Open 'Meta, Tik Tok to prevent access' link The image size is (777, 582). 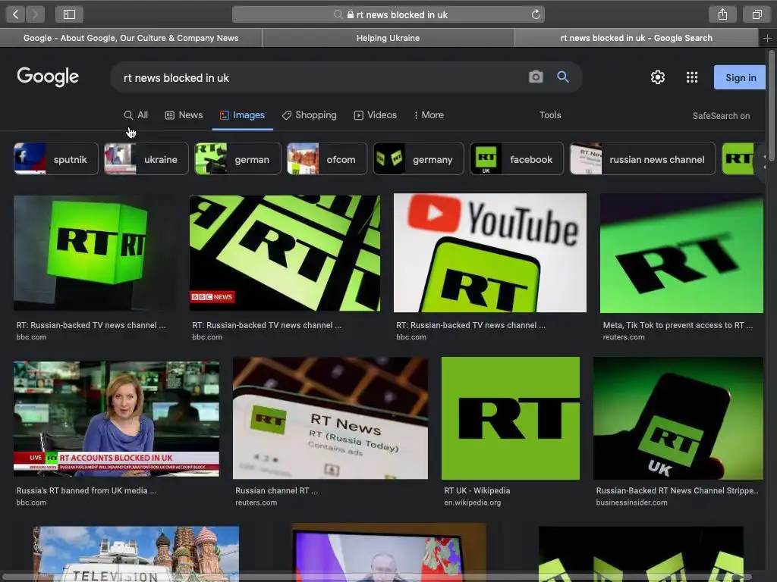pos(678,325)
